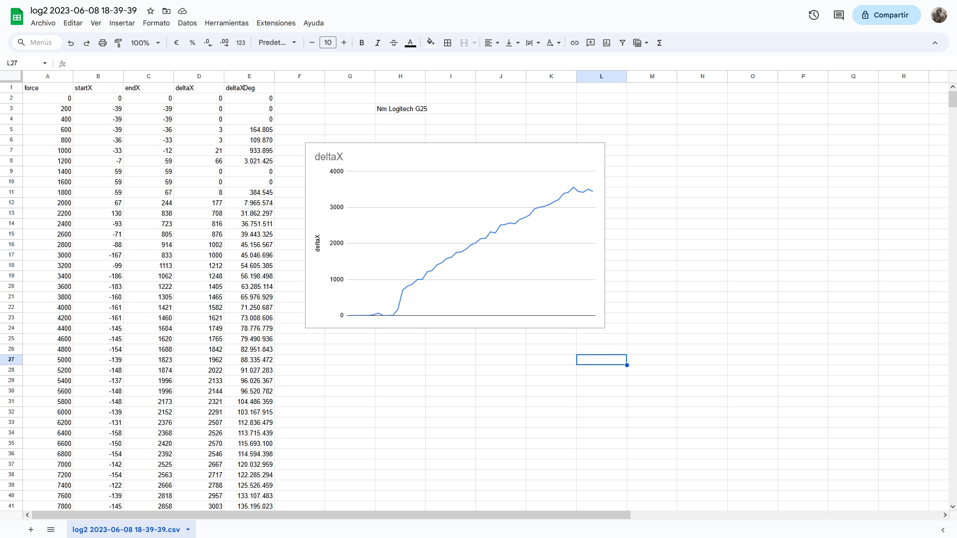Toggle strikethrough formatting
957x538 pixels.
pyautogui.click(x=394, y=43)
